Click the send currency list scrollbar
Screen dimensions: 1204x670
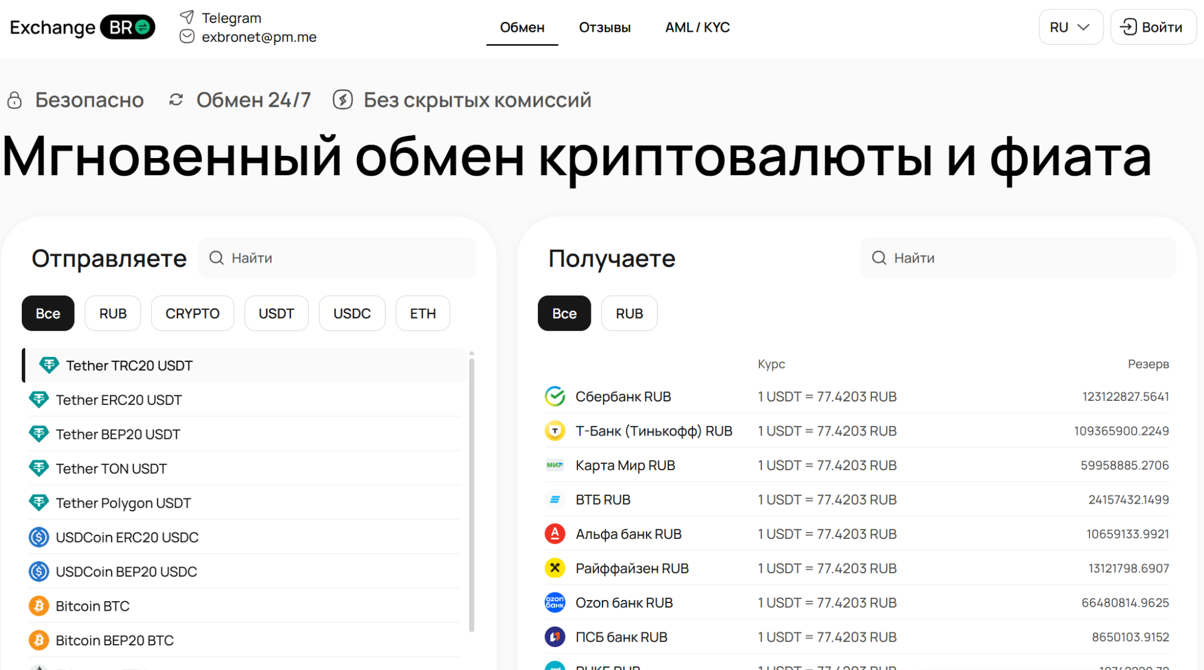(471, 494)
